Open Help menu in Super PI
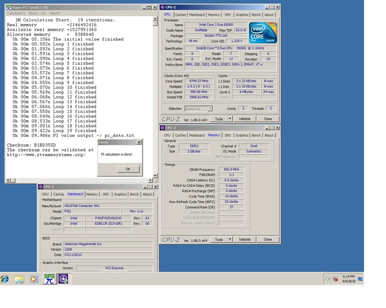This screenshot has height=308, width=386. (x=54, y=13)
